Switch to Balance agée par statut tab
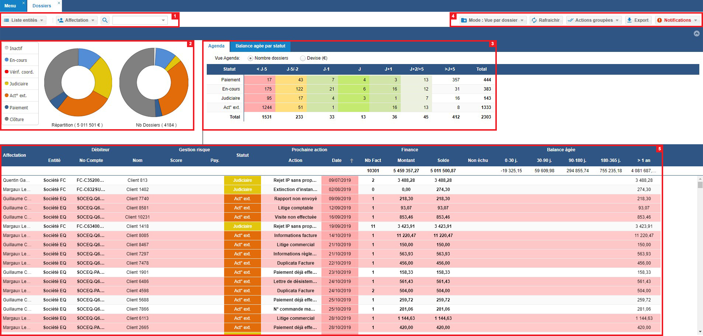 [x=260, y=46]
